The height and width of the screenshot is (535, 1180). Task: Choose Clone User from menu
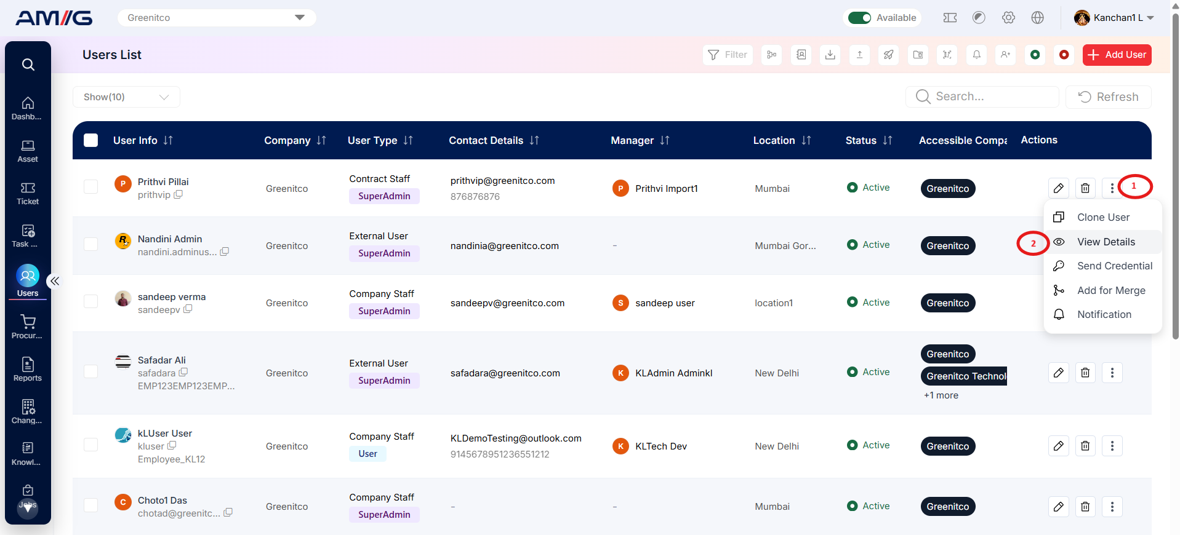(x=1103, y=217)
